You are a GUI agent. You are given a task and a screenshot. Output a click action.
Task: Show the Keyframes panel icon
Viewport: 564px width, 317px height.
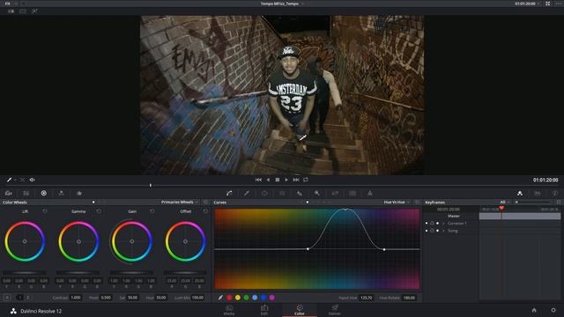point(520,194)
